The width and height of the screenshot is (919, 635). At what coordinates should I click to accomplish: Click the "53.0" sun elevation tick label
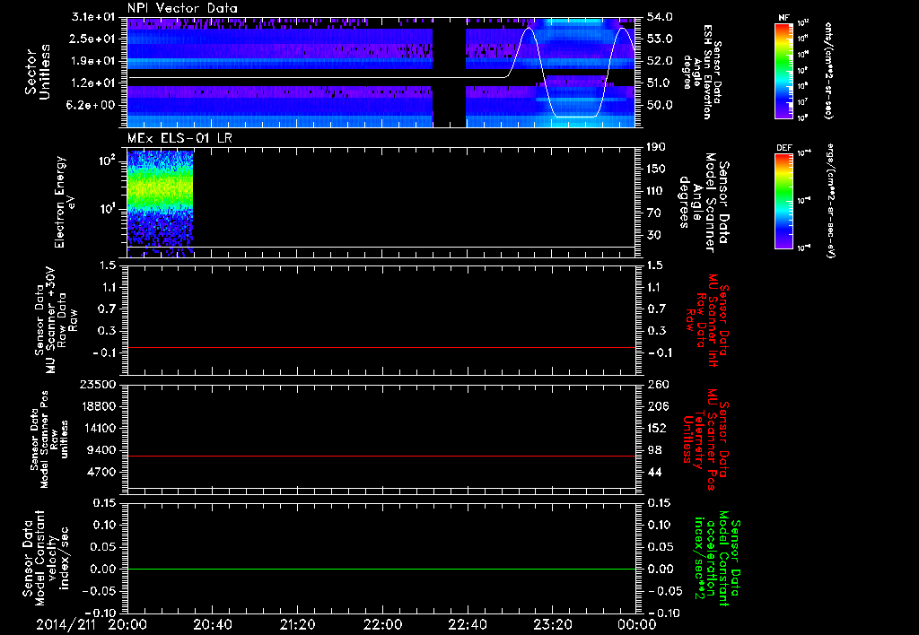click(660, 39)
